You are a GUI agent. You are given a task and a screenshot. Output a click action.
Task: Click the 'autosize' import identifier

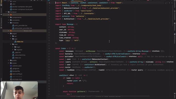pyautogui.click(x=66, y=16)
